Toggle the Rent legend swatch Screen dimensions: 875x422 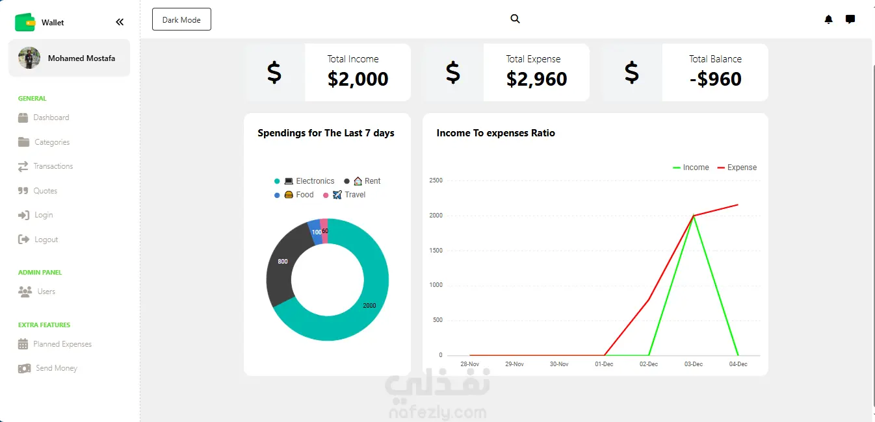coord(347,181)
